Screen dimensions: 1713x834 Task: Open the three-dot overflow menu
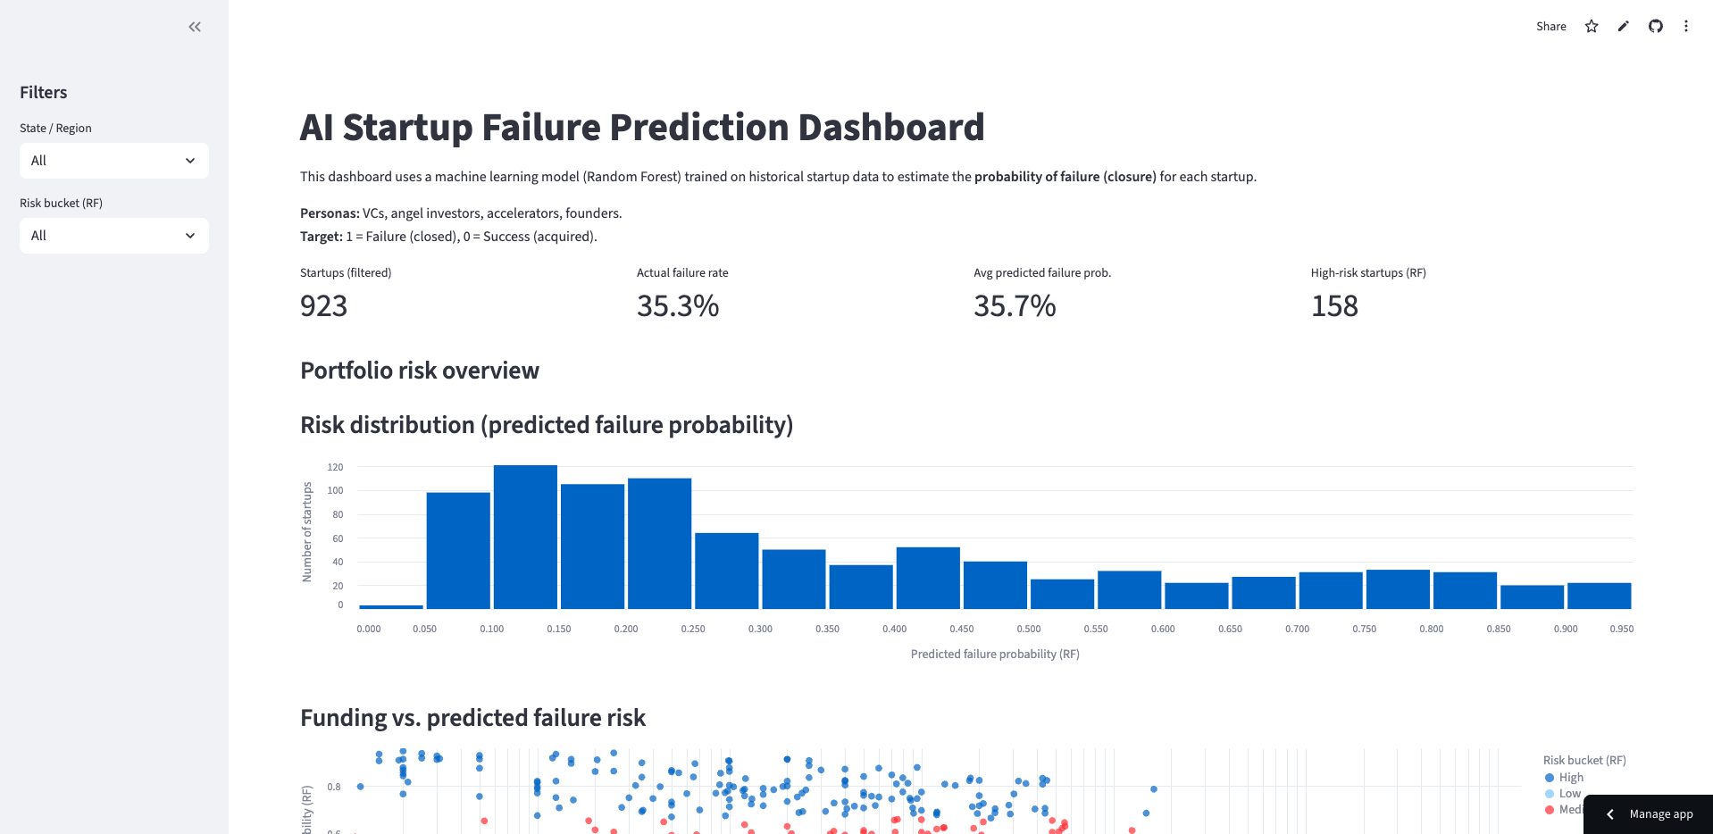point(1686,26)
